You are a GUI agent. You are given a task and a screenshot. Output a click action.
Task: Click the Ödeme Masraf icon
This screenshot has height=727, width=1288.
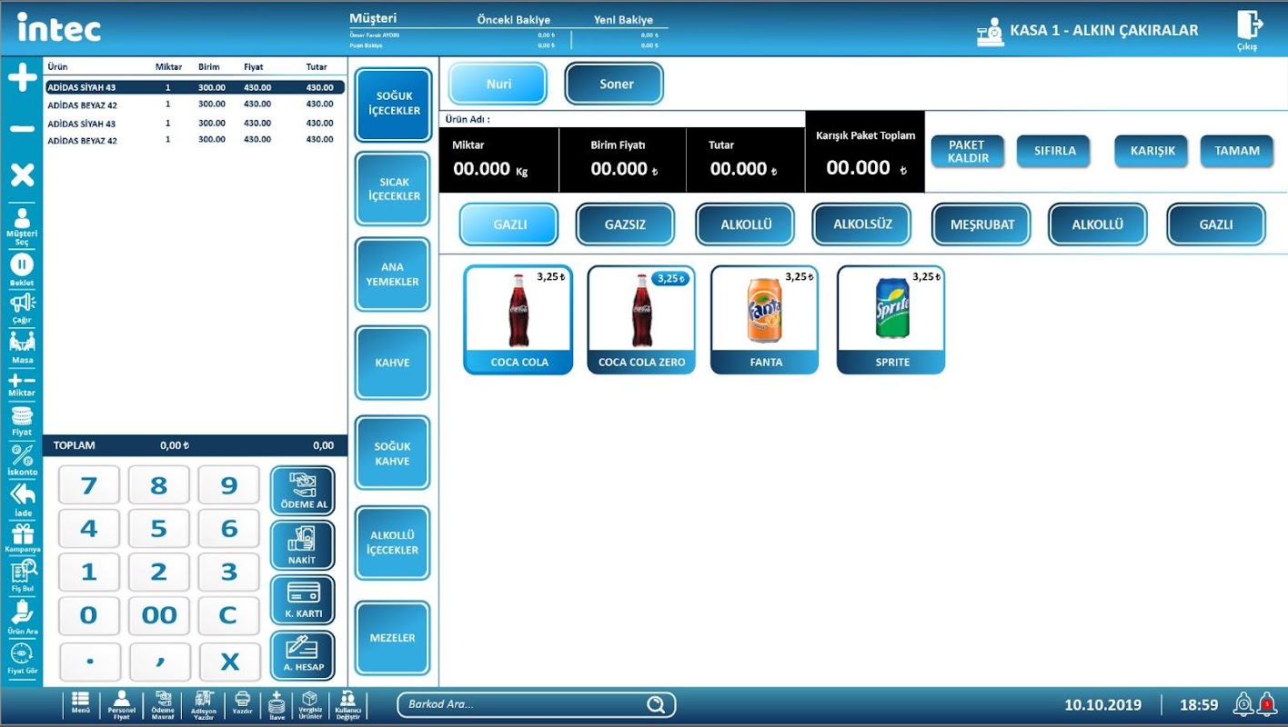163,705
